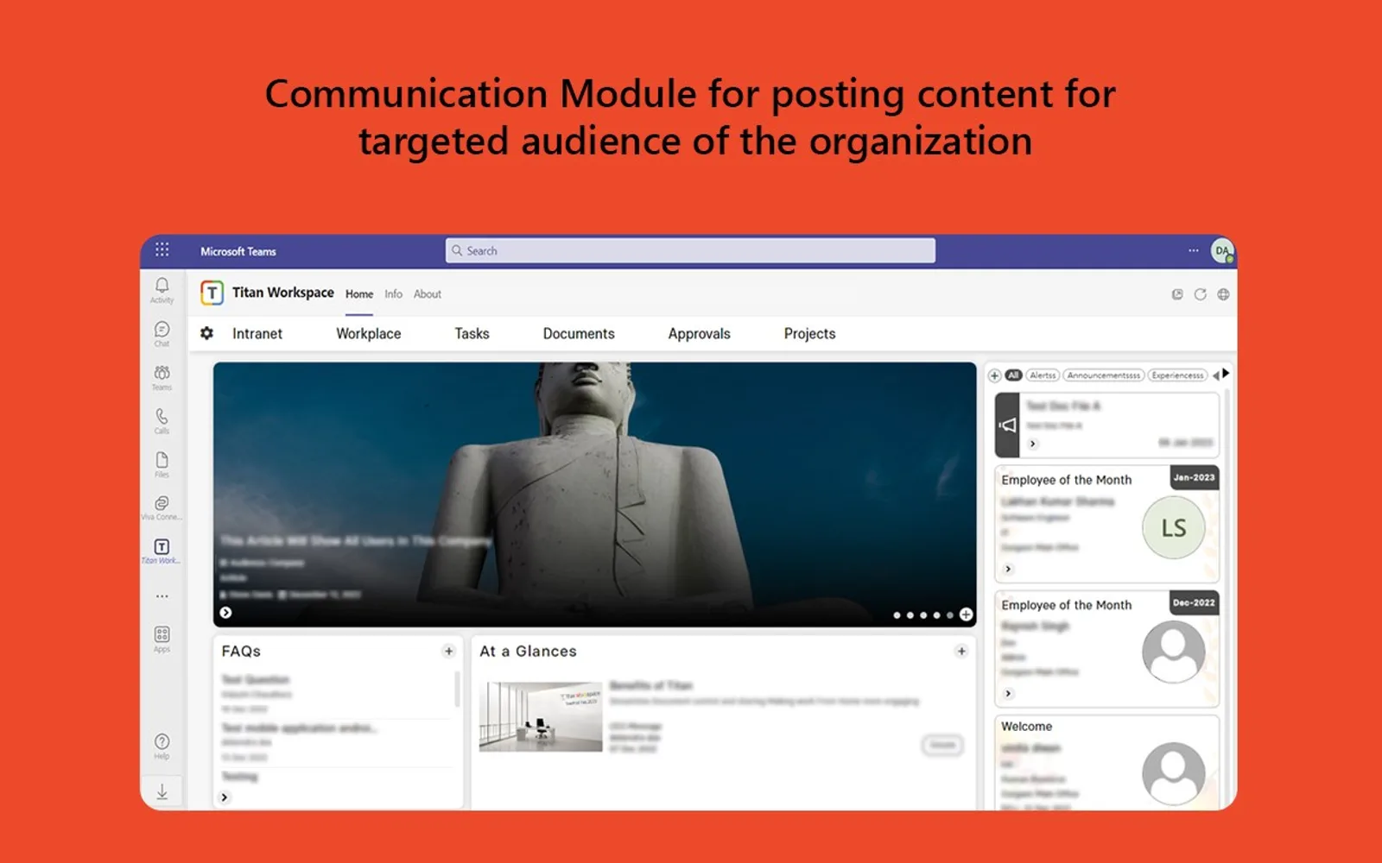The image size is (1382, 863).
Task: Switch to the About tab
Action: pos(427,294)
